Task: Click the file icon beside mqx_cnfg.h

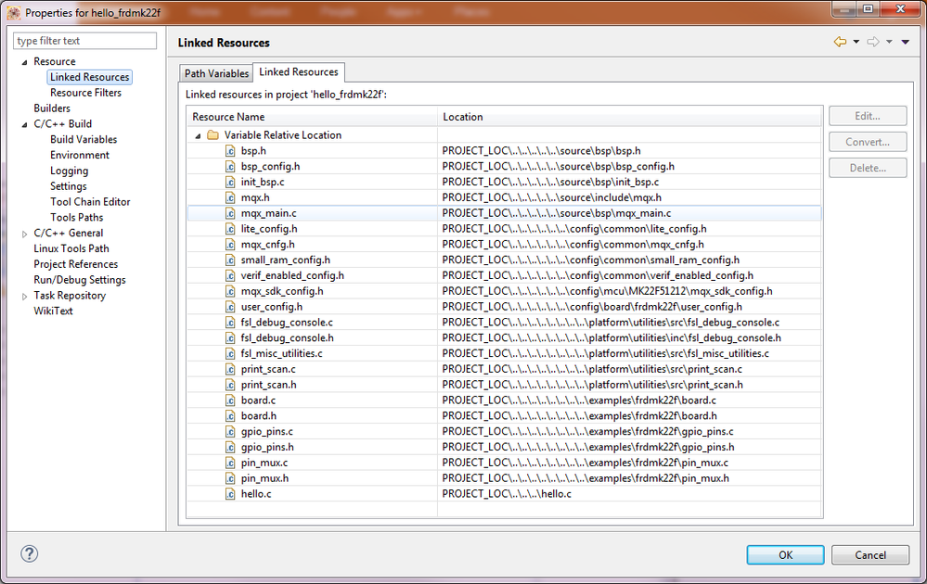Action: (230, 245)
